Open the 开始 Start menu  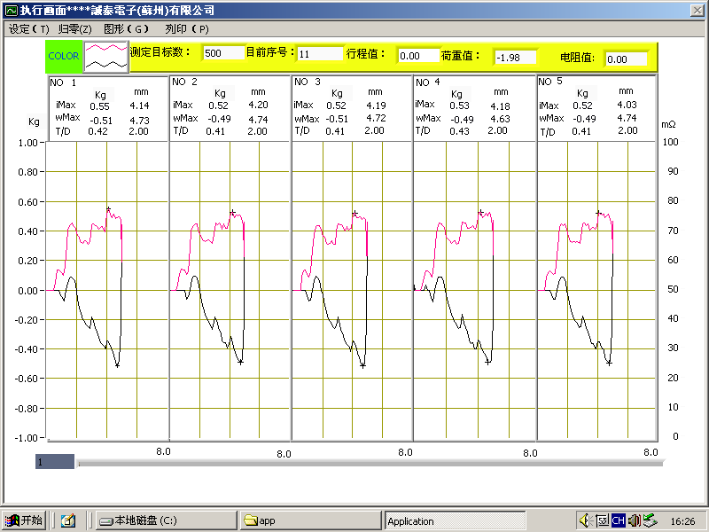pos(24,520)
